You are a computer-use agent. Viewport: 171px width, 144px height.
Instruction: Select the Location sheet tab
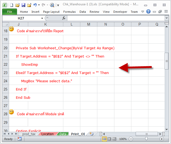click(47, 134)
